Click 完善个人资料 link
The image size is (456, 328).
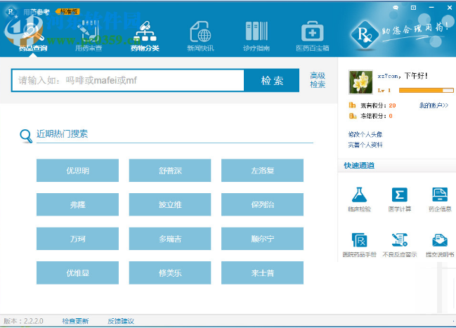point(365,145)
